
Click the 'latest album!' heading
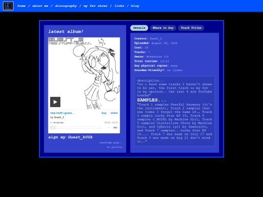[66, 32]
